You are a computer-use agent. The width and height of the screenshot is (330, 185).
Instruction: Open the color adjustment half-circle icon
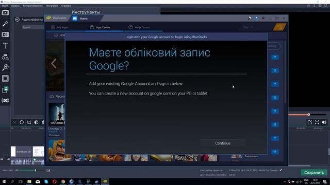coord(36,122)
